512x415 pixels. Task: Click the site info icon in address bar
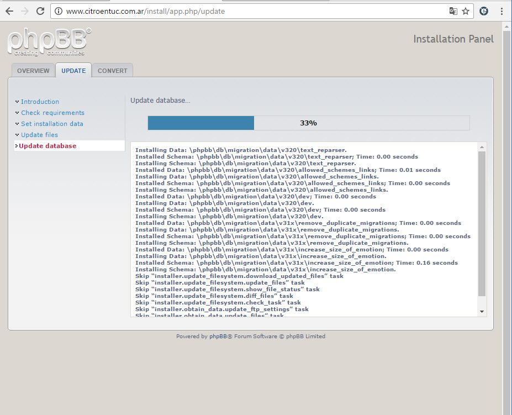58,11
